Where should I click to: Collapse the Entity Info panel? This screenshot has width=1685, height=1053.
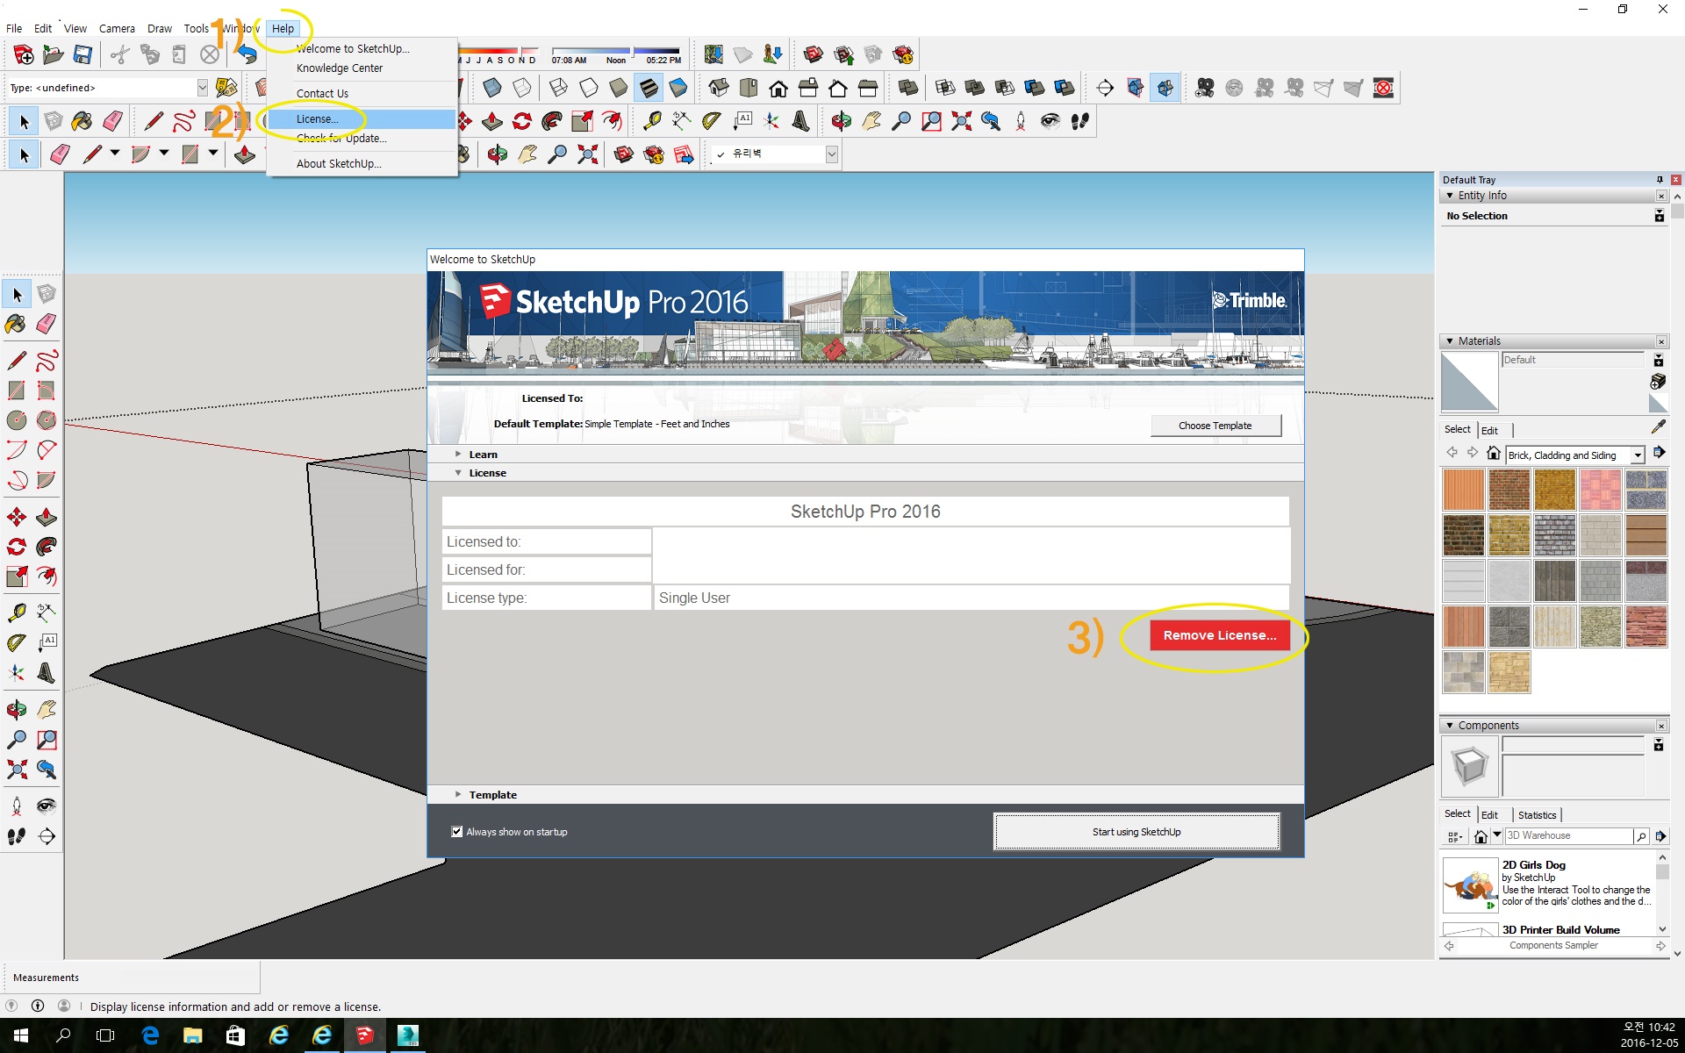point(1449,196)
